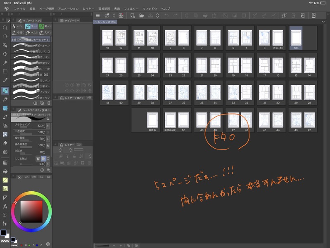
Task: Collapse left tool palette double chevron
Action: (2, 14)
